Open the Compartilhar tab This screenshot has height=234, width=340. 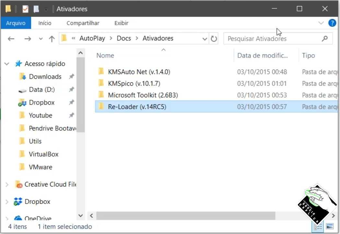pos(83,23)
